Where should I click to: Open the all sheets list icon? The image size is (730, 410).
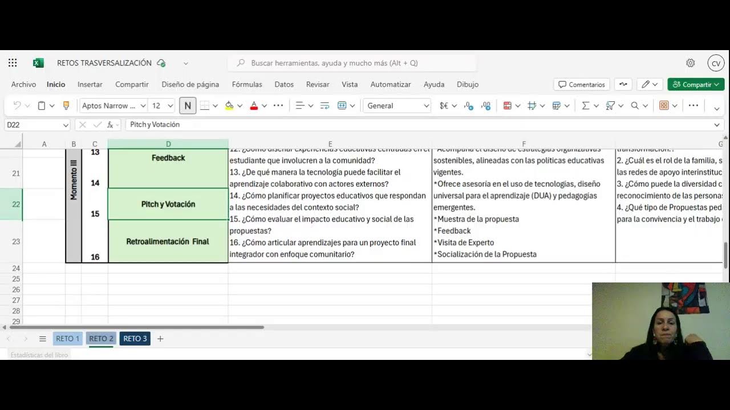[x=42, y=339]
